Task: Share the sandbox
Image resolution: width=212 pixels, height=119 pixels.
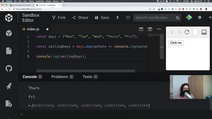Action: [80, 18]
